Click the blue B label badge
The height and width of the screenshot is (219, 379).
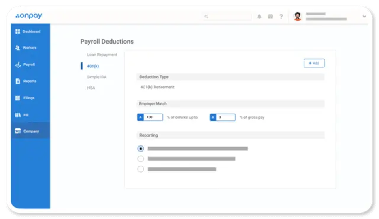coord(213,117)
